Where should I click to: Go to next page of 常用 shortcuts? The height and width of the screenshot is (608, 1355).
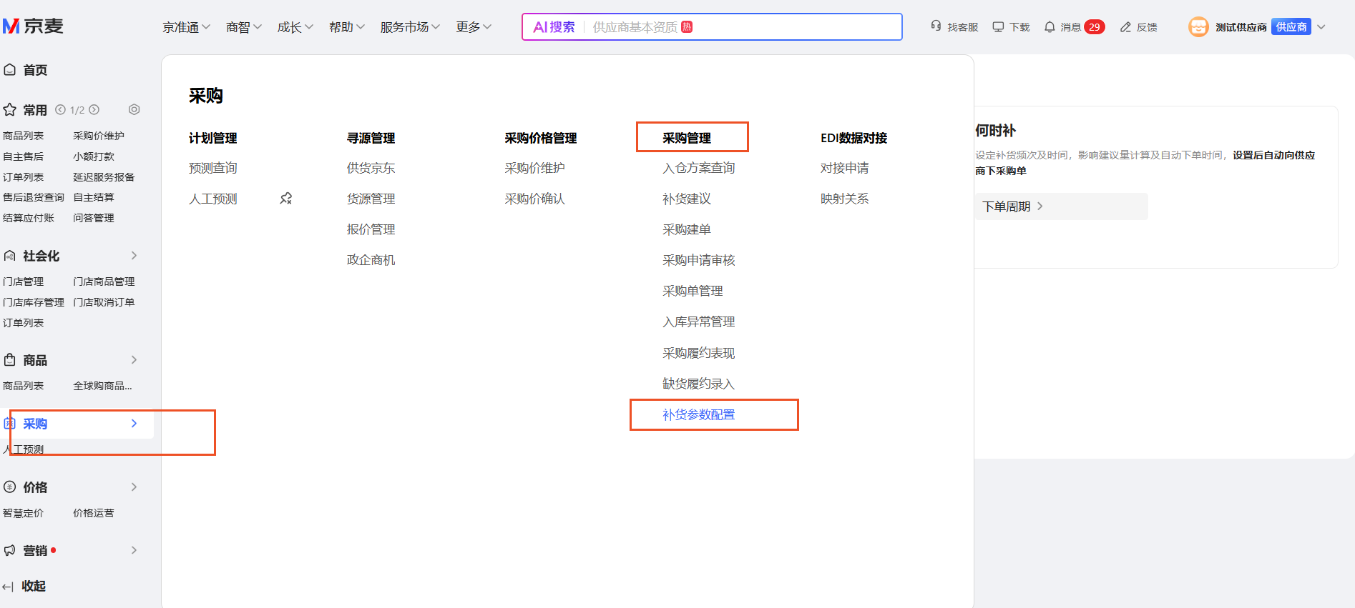tap(94, 110)
